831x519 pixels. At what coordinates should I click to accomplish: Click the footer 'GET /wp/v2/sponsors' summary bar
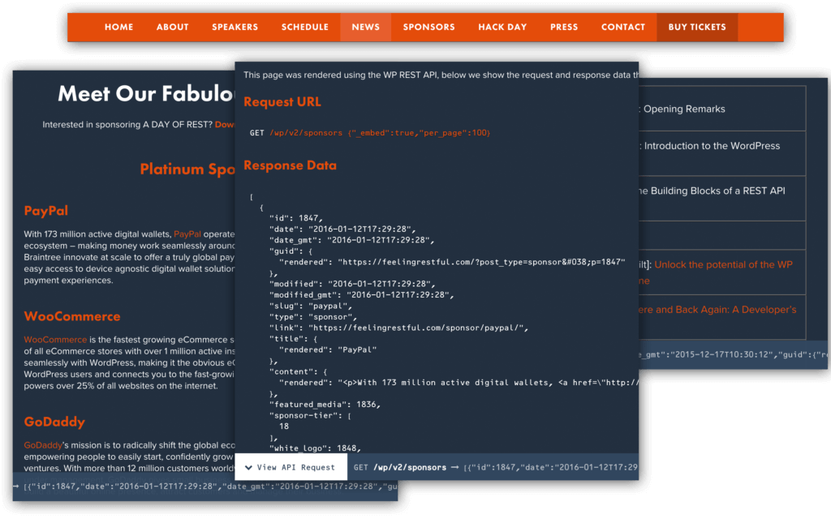point(493,467)
